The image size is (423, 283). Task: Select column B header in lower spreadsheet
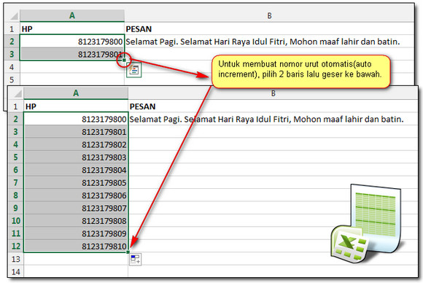pos(273,93)
